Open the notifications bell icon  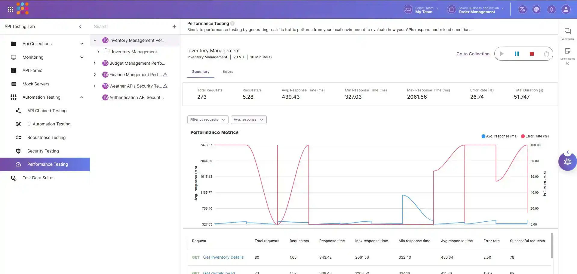(x=551, y=10)
